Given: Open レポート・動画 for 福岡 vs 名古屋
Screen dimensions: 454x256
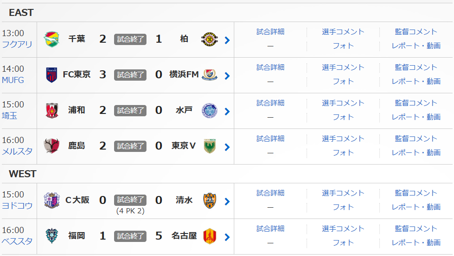Looking at the screenshot, I should click(x=416, y=243).
